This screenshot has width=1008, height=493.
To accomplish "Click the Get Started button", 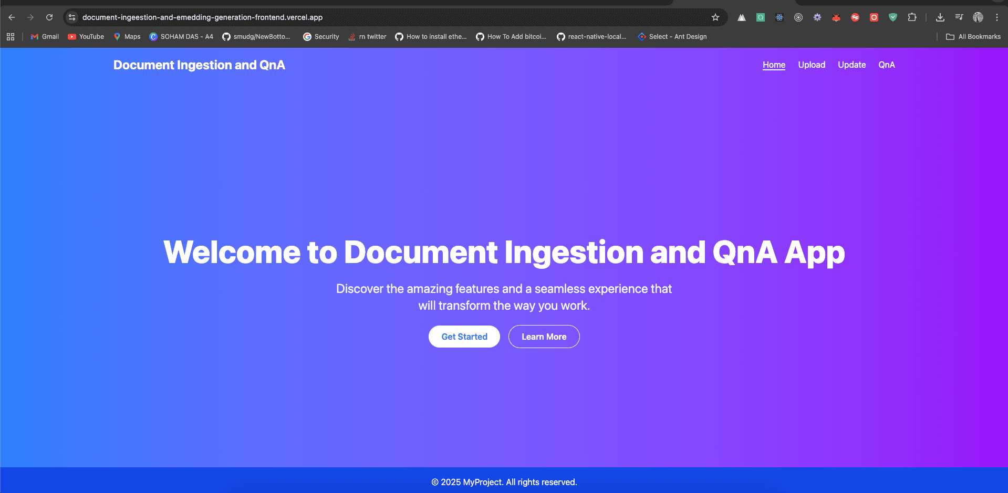I will click(464, 337).
